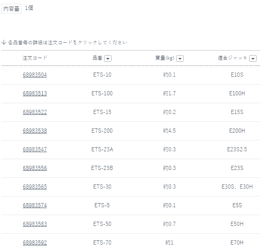Click the E23S2.5 compatible jack cell
Image resolution: width=260 pixels, height=252 pixels.
[237, 150]
